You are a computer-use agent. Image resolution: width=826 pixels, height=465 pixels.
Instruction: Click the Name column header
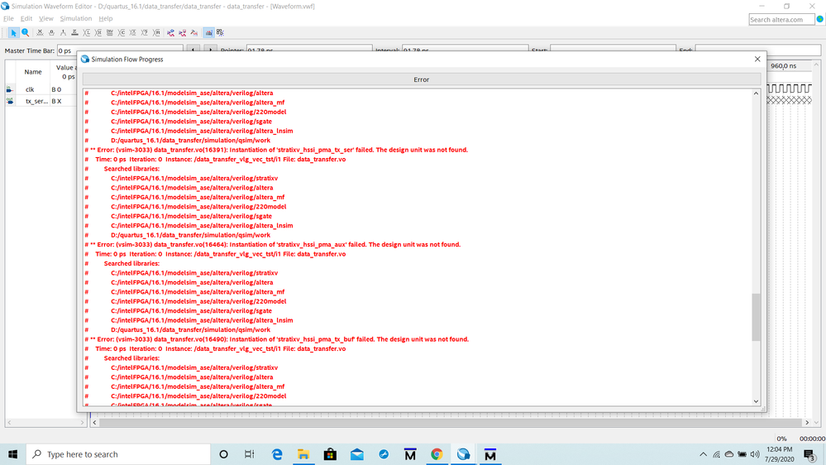pos(33,72)
